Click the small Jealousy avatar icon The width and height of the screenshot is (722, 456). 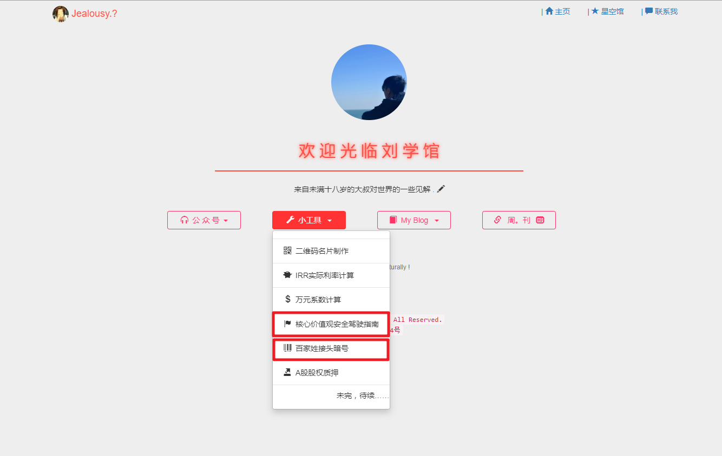click(x=61, y=14)
